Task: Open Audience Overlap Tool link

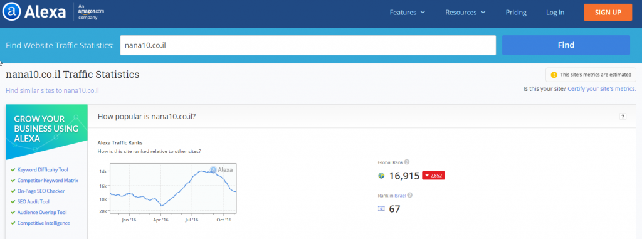Action: pyautogui.click(x=42, y=213)
